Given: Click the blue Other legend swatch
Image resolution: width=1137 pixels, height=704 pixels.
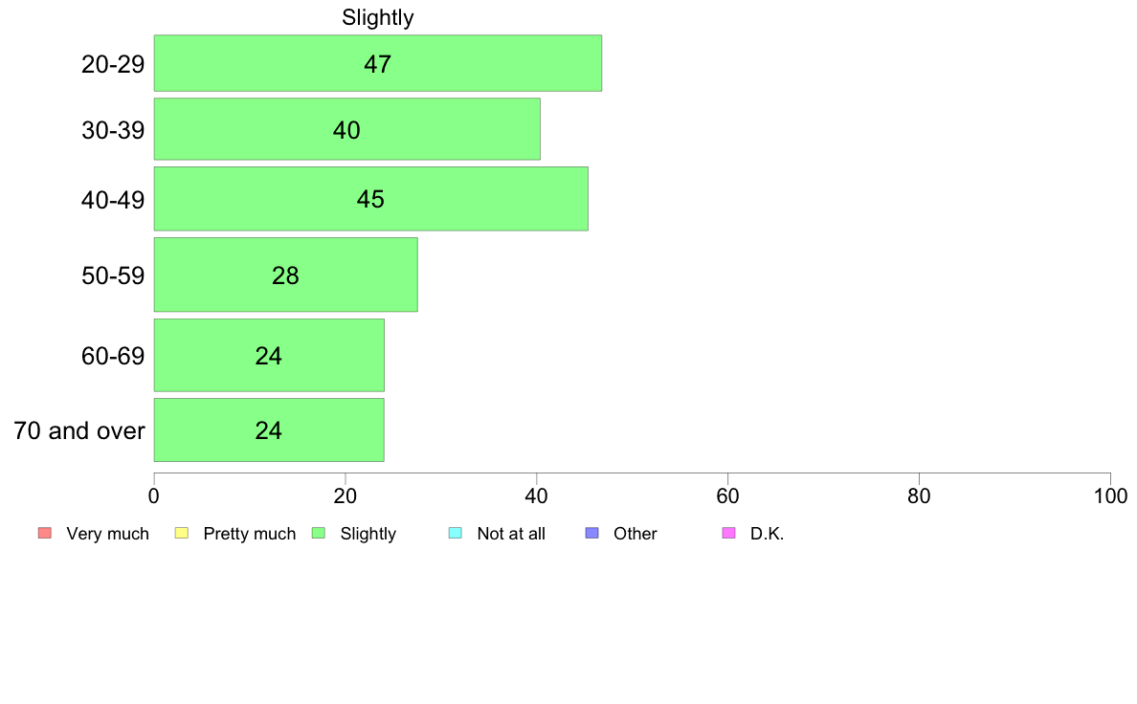Looking at the screenshot, I should pos(591,534).
